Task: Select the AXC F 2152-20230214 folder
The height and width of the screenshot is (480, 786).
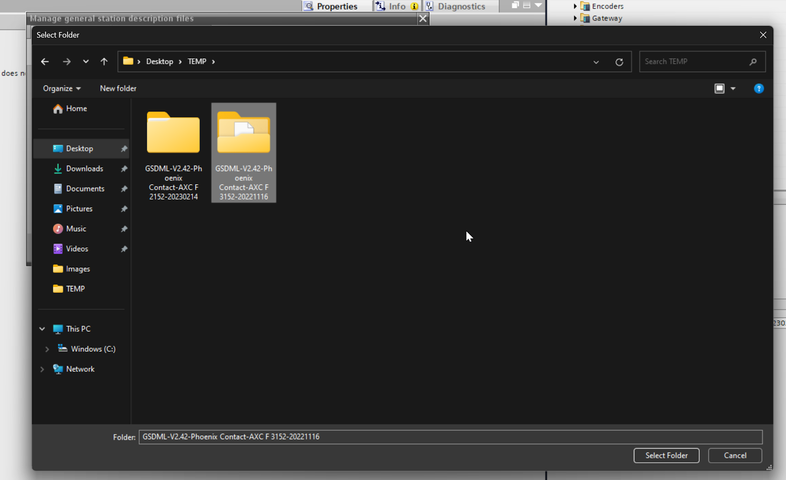Action: point(173,153)
